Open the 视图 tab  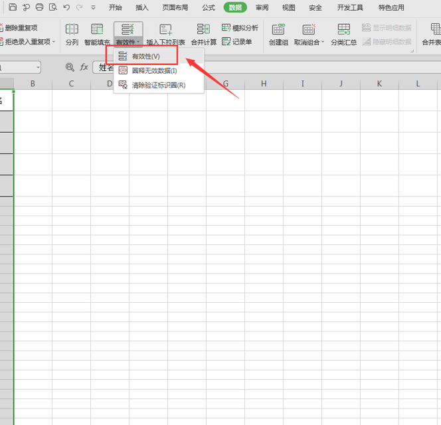click(288, 7)
